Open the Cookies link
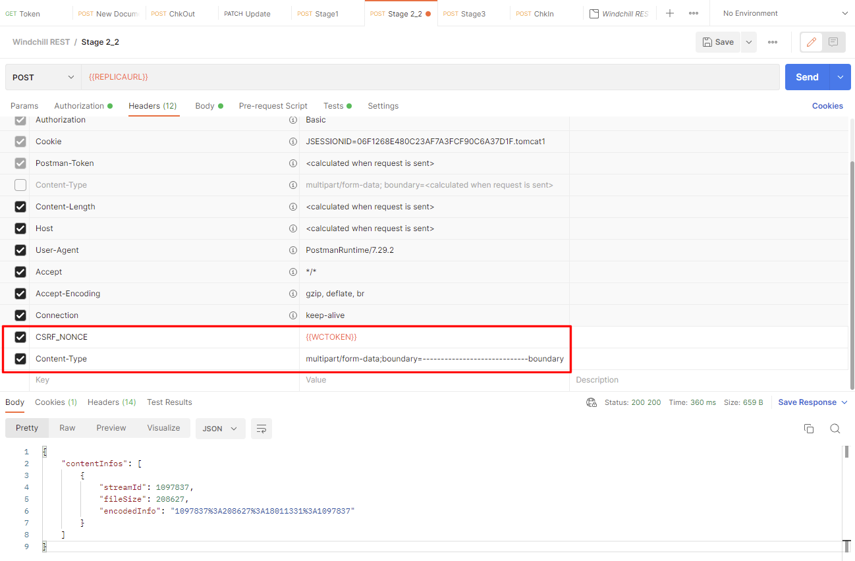Viewport: 855px width, 561px height. pyautogui.click(x=827, y=106)
